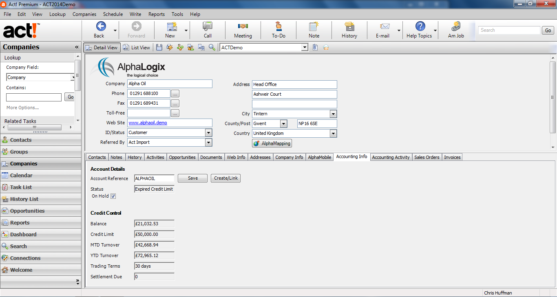Record a History entry
The width and height of the screenshot is (557, 297).
pos(349,30)
